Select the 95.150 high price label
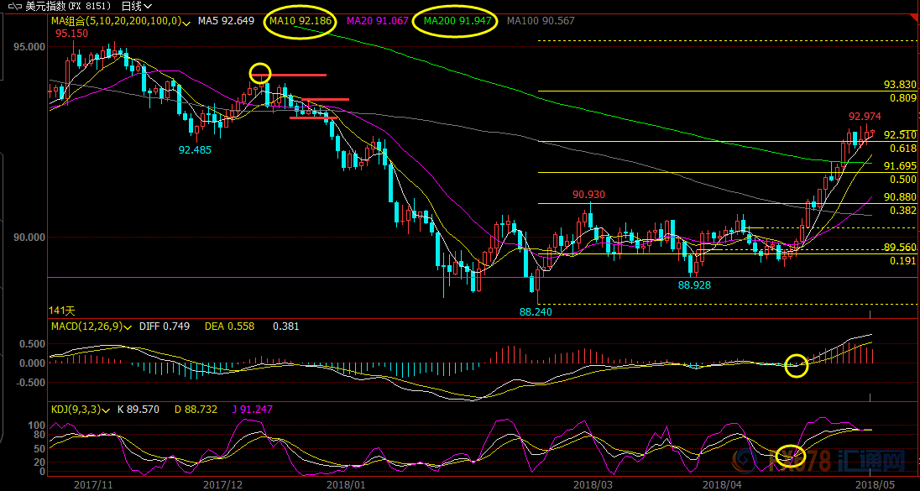The width and height of the screenshot is (920, 491). coord(71,34)
